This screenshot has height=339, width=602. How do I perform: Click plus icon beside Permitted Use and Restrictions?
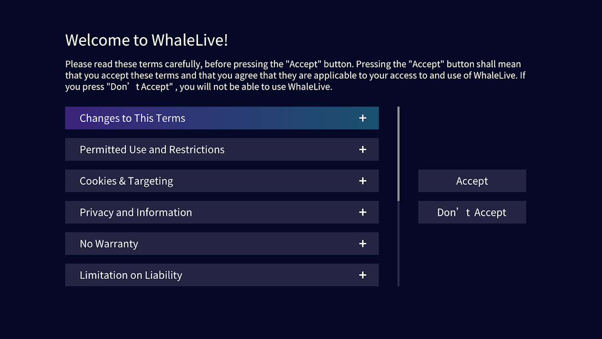pos(362,150)
